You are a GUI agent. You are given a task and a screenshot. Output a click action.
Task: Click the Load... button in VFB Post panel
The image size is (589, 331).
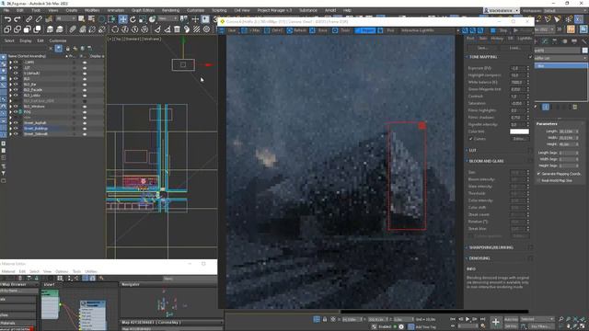(514, 48)
